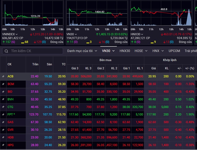The height and width of the screenshot is (150, 197).
Task: Toggle pin icon for BCM row
Action: point(3,84)
